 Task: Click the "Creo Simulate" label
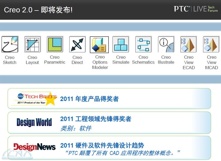(121, 60)
